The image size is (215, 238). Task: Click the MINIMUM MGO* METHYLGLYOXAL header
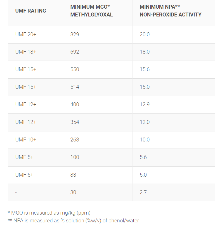pos(91,11)
